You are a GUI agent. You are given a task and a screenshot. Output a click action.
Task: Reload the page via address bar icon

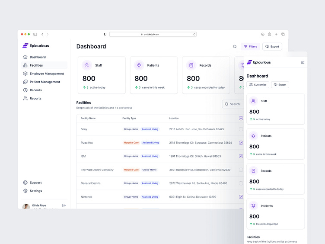pos(194,34)
